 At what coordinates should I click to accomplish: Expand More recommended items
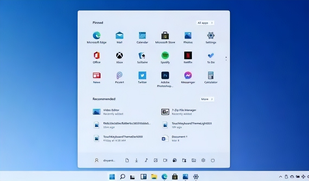(x=207, y=99)
